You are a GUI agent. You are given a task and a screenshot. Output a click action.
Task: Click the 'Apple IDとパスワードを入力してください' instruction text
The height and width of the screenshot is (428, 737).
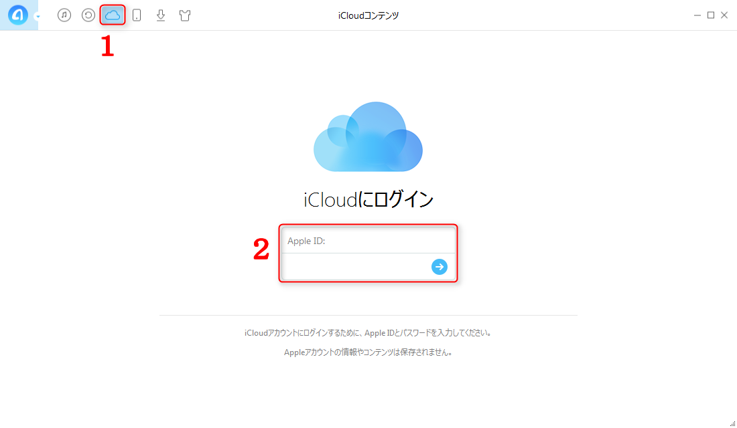pos(427,333)
